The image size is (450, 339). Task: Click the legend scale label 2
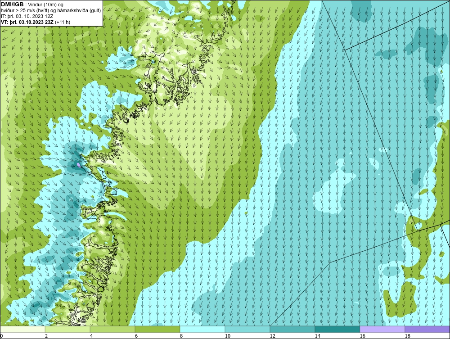coord(46,336)
